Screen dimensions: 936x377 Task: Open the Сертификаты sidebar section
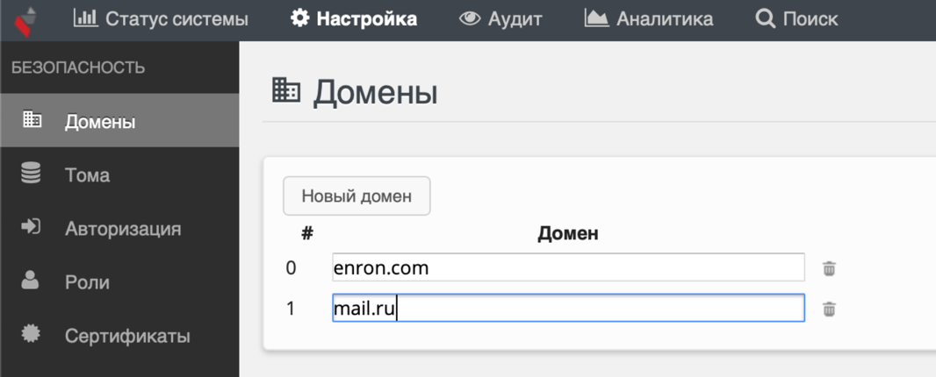coord(127,336)
